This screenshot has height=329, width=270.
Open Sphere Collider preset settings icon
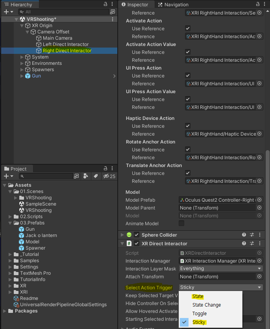[x=252, y=235]
